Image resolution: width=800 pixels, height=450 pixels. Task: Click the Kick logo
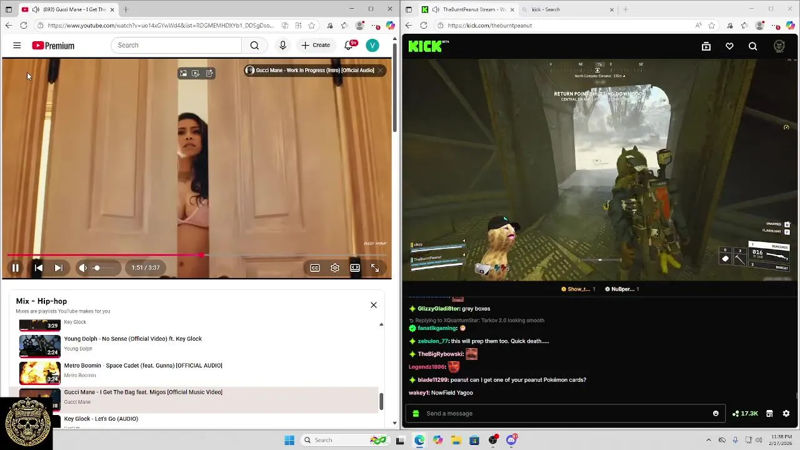(428, 46)
